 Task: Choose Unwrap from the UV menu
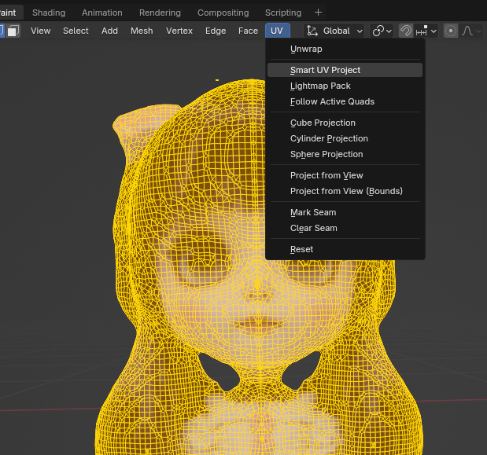[345, 49]
